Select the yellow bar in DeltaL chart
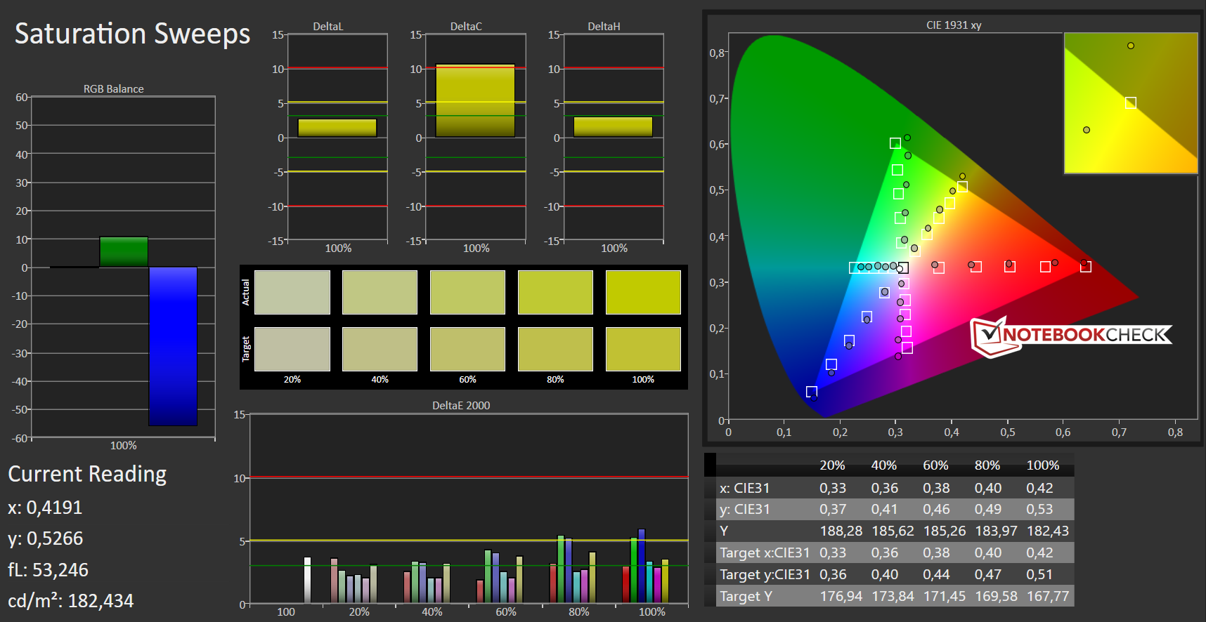Viewport: 1206px width, 622px height. [337, 128]
